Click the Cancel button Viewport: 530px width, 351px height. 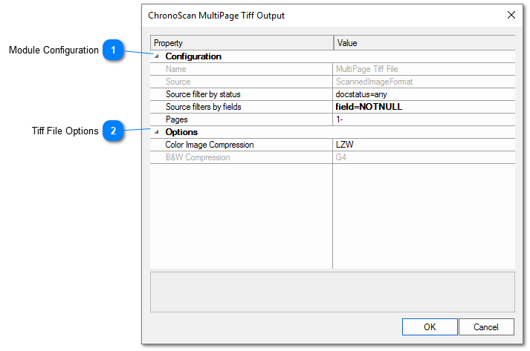(486, 327)
